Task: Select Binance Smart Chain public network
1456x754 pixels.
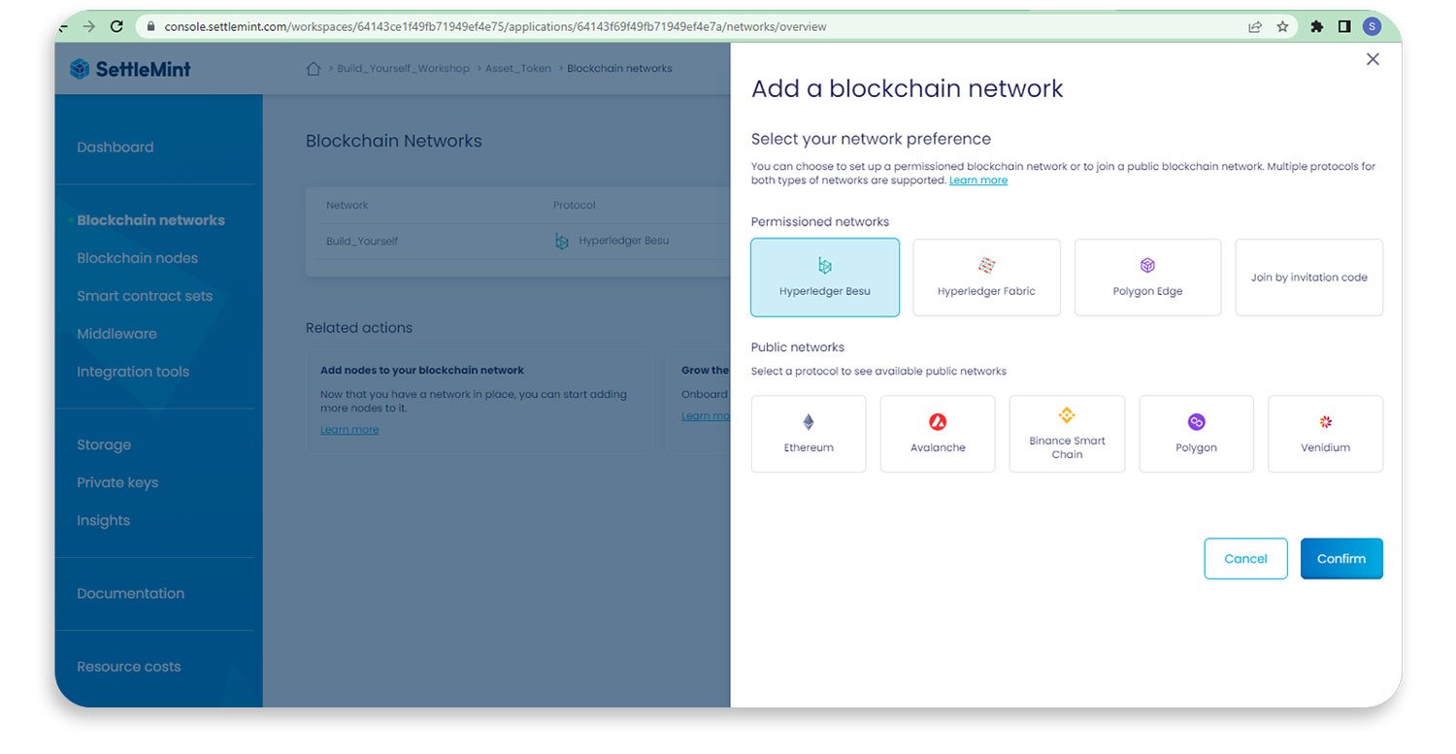Action: pos(1067,434)
